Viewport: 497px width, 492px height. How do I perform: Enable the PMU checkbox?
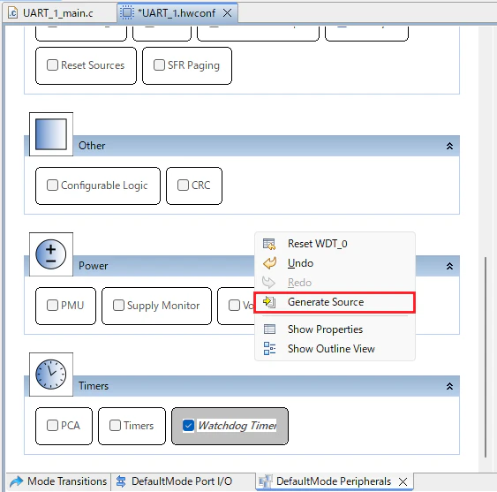coord(52,305)
